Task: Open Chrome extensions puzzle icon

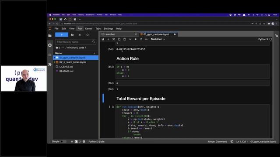Action: (x=269, y=24)
